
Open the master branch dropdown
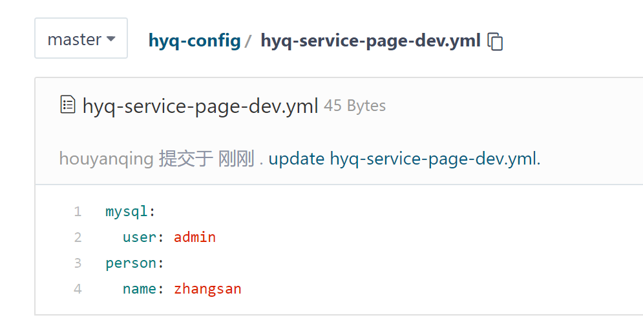point(81,39)
